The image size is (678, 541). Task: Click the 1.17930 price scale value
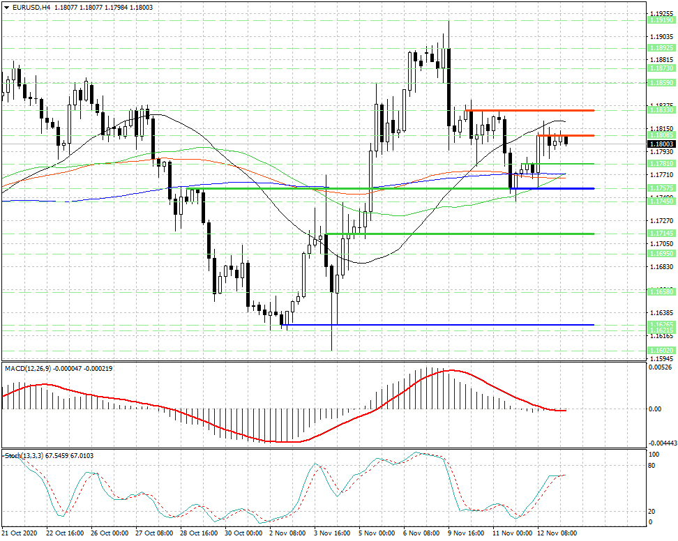click(662, 152)
